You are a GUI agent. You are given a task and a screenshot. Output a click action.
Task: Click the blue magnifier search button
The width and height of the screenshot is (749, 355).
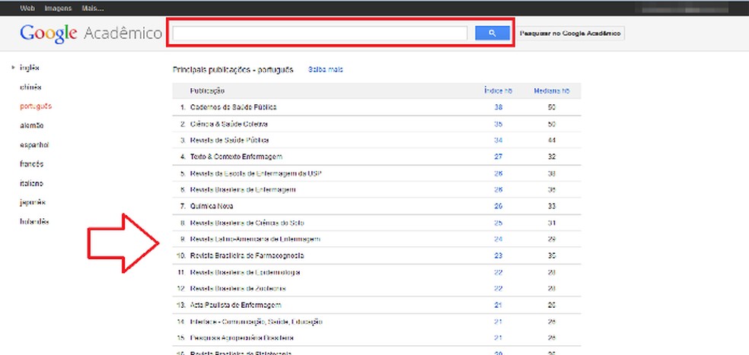(x=492, y=33)
